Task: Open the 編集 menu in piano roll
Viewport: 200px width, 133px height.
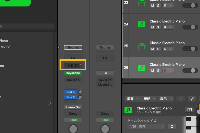Action: point(133,99)
